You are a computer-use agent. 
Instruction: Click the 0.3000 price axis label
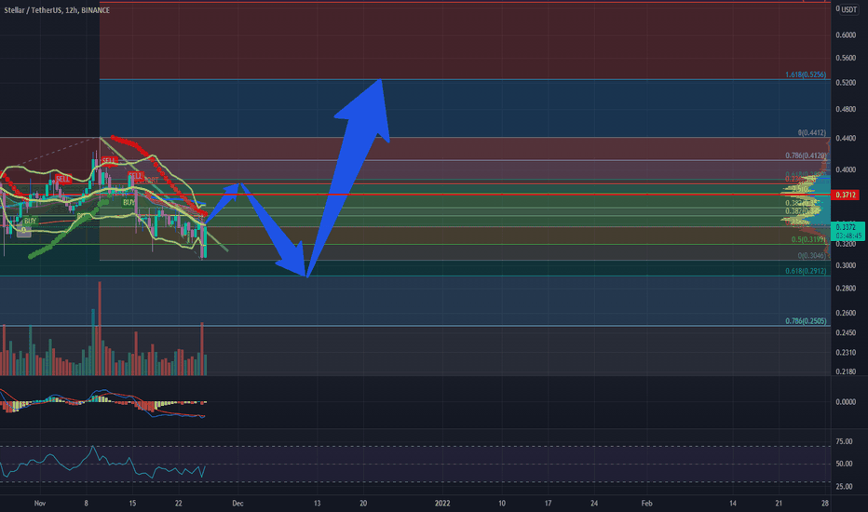pos(846,265)
